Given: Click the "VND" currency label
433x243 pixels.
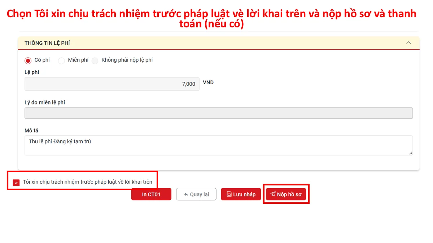Looking at the screenshot, I should coord(208,82).
